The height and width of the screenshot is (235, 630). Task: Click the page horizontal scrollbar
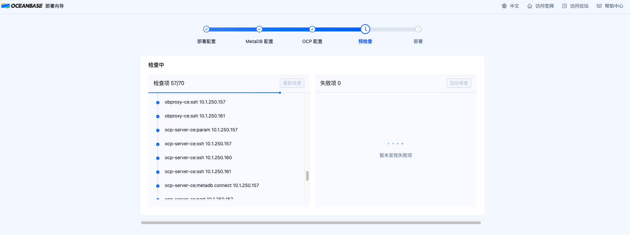(311, 223)
